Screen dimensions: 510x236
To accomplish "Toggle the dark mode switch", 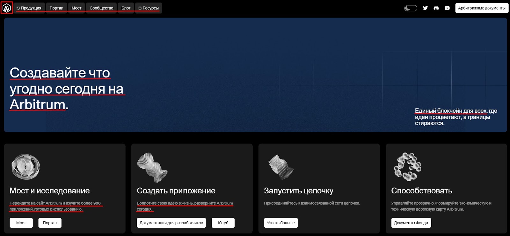I will (411, 8).
